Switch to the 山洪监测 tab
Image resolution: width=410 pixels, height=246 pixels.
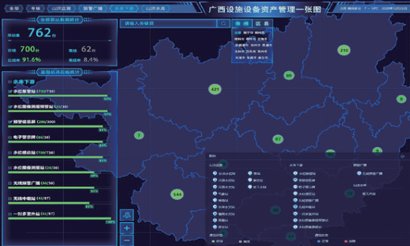point(61,9)
